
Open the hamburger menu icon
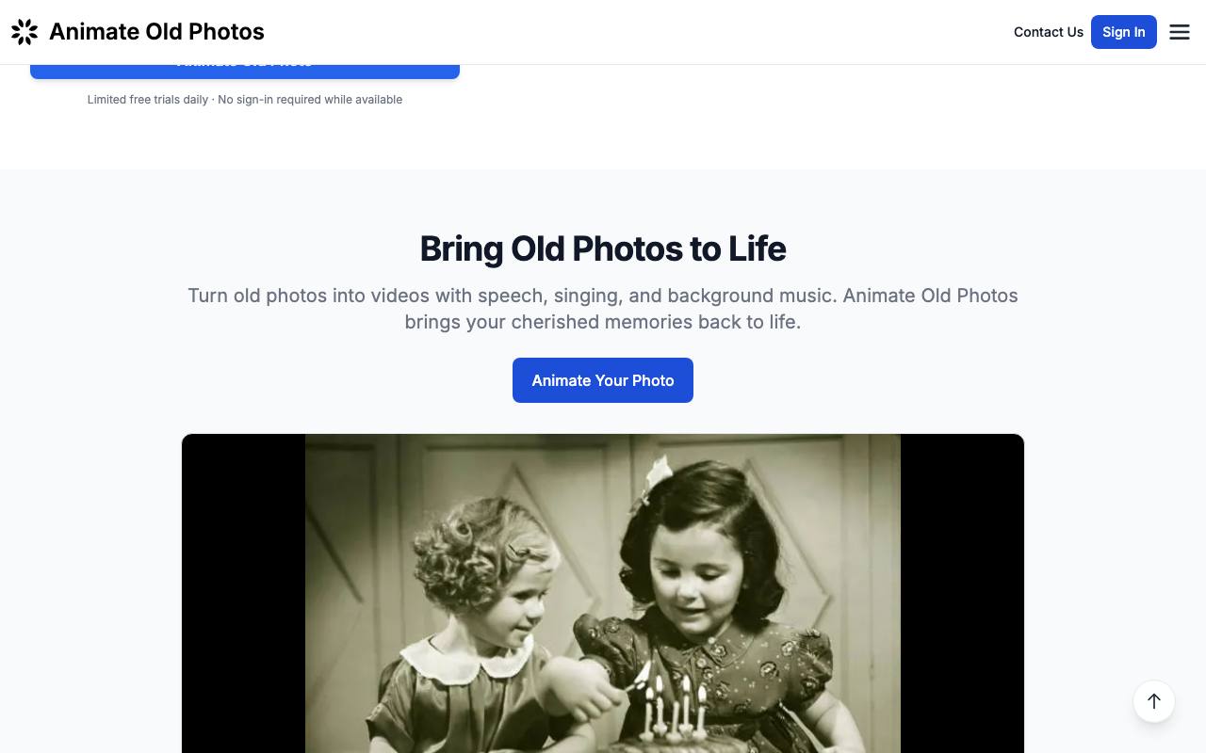[1180, 32]
